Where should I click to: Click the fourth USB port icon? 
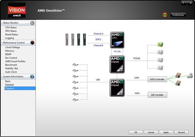pos(75,82)
